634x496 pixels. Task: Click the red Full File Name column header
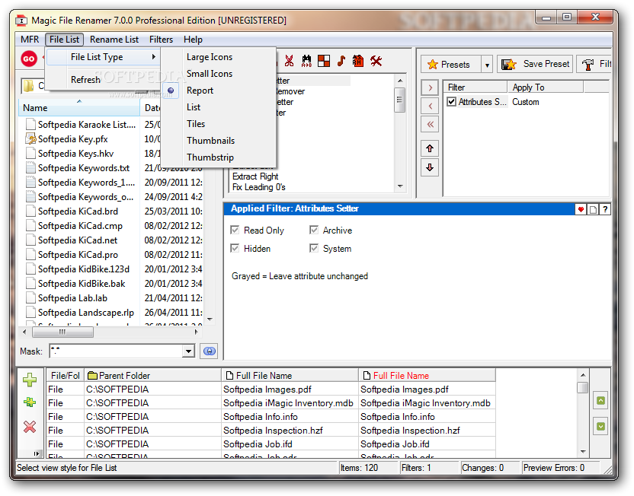click(427, 376)
